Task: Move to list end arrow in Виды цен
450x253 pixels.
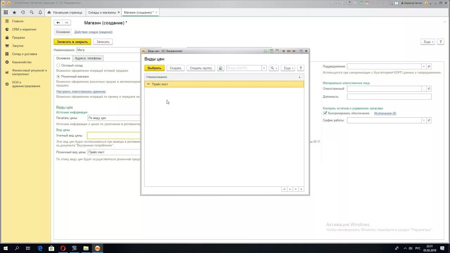Action: point(301,189)
